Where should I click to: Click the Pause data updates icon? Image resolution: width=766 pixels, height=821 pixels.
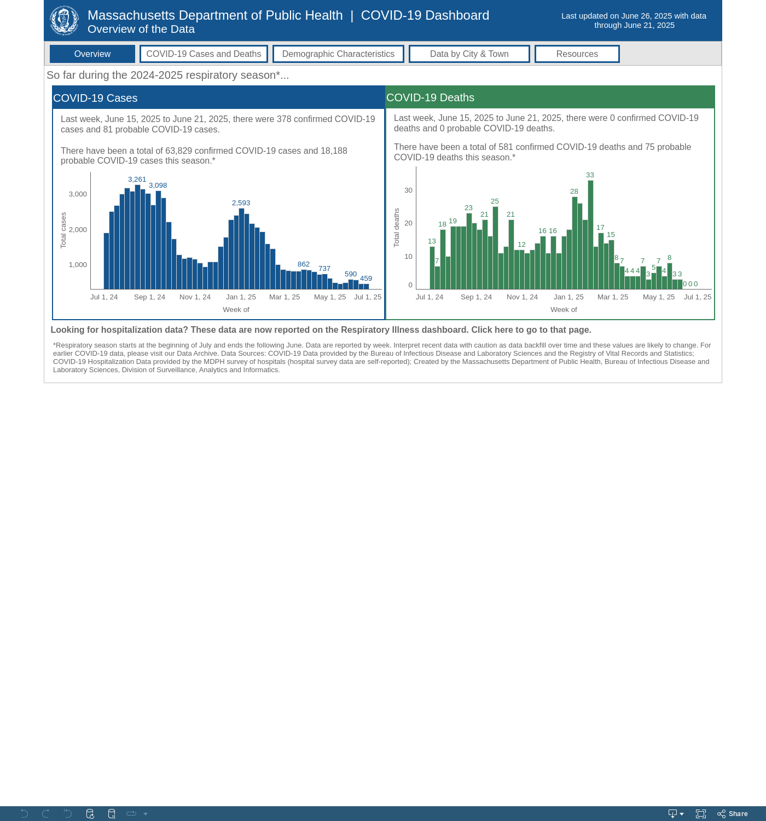click(112, 814)
